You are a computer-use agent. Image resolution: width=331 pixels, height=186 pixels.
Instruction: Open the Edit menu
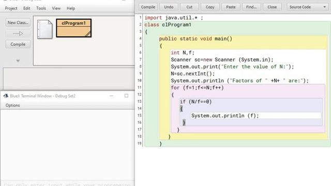coord(26,8)
